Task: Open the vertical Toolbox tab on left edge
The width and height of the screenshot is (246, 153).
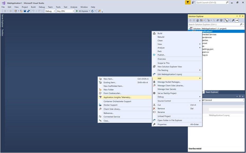Action: pyautogui.click(x=2, y=33)
